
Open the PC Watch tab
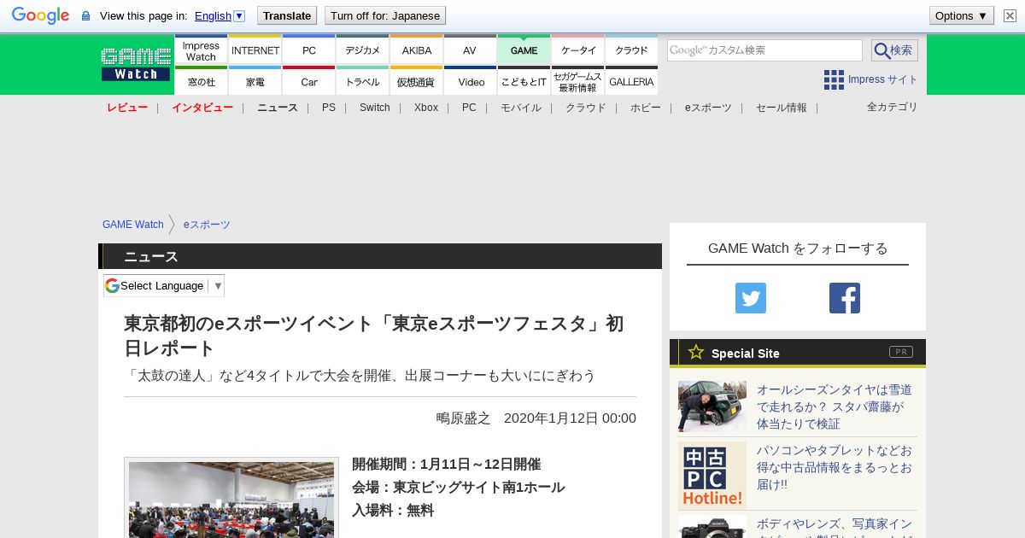pyautogui.click(x=309, y=50)
